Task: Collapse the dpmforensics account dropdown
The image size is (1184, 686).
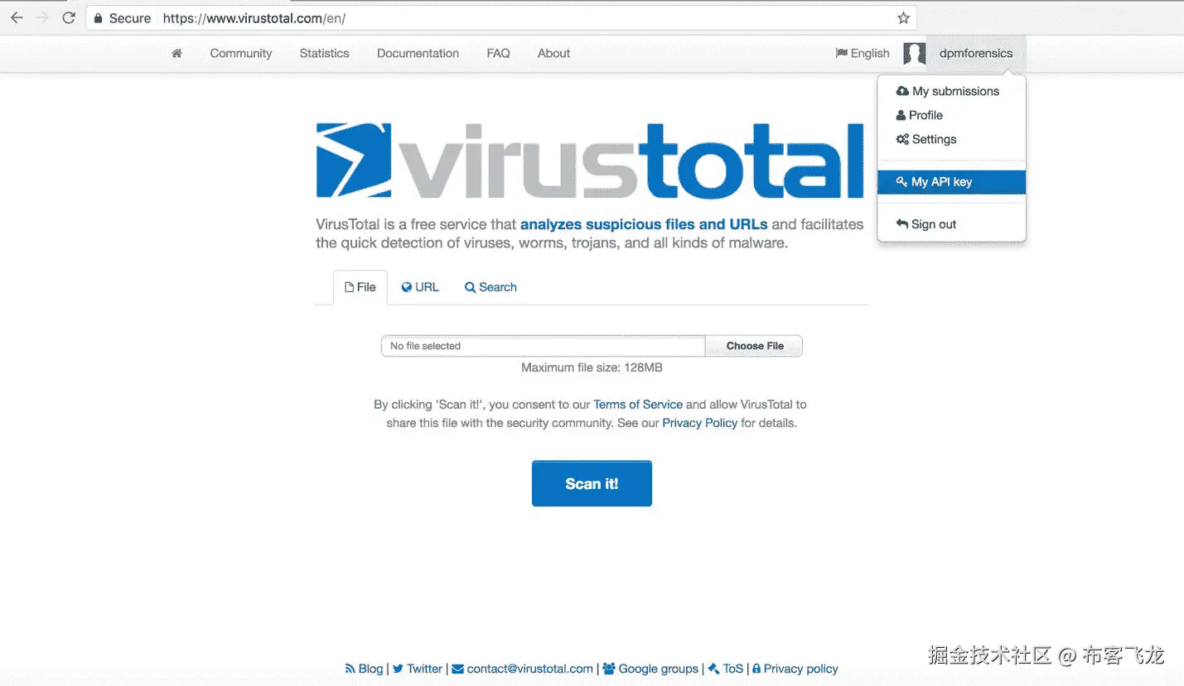Action: tap(976, 53)
